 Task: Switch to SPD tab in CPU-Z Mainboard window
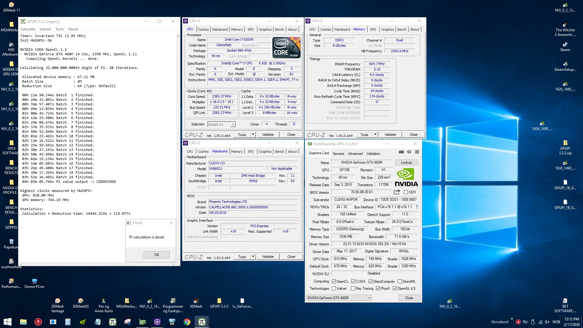click(251, 152)
